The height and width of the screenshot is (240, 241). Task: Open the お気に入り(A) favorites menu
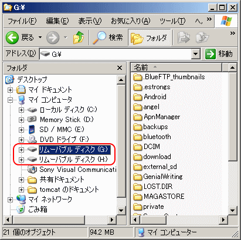(130, 21)
